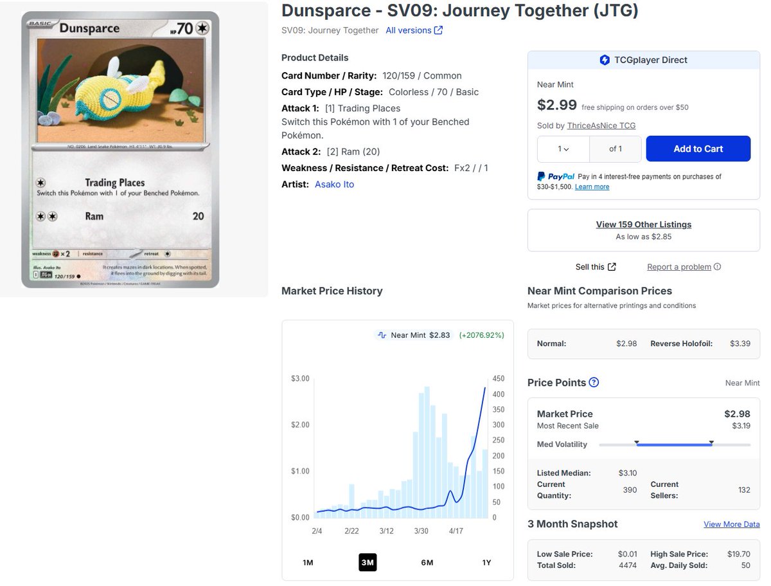Click the Near Mint $2.83 chart legend
This screenshot has width=771, height=586.
click(x=414, y=335)
